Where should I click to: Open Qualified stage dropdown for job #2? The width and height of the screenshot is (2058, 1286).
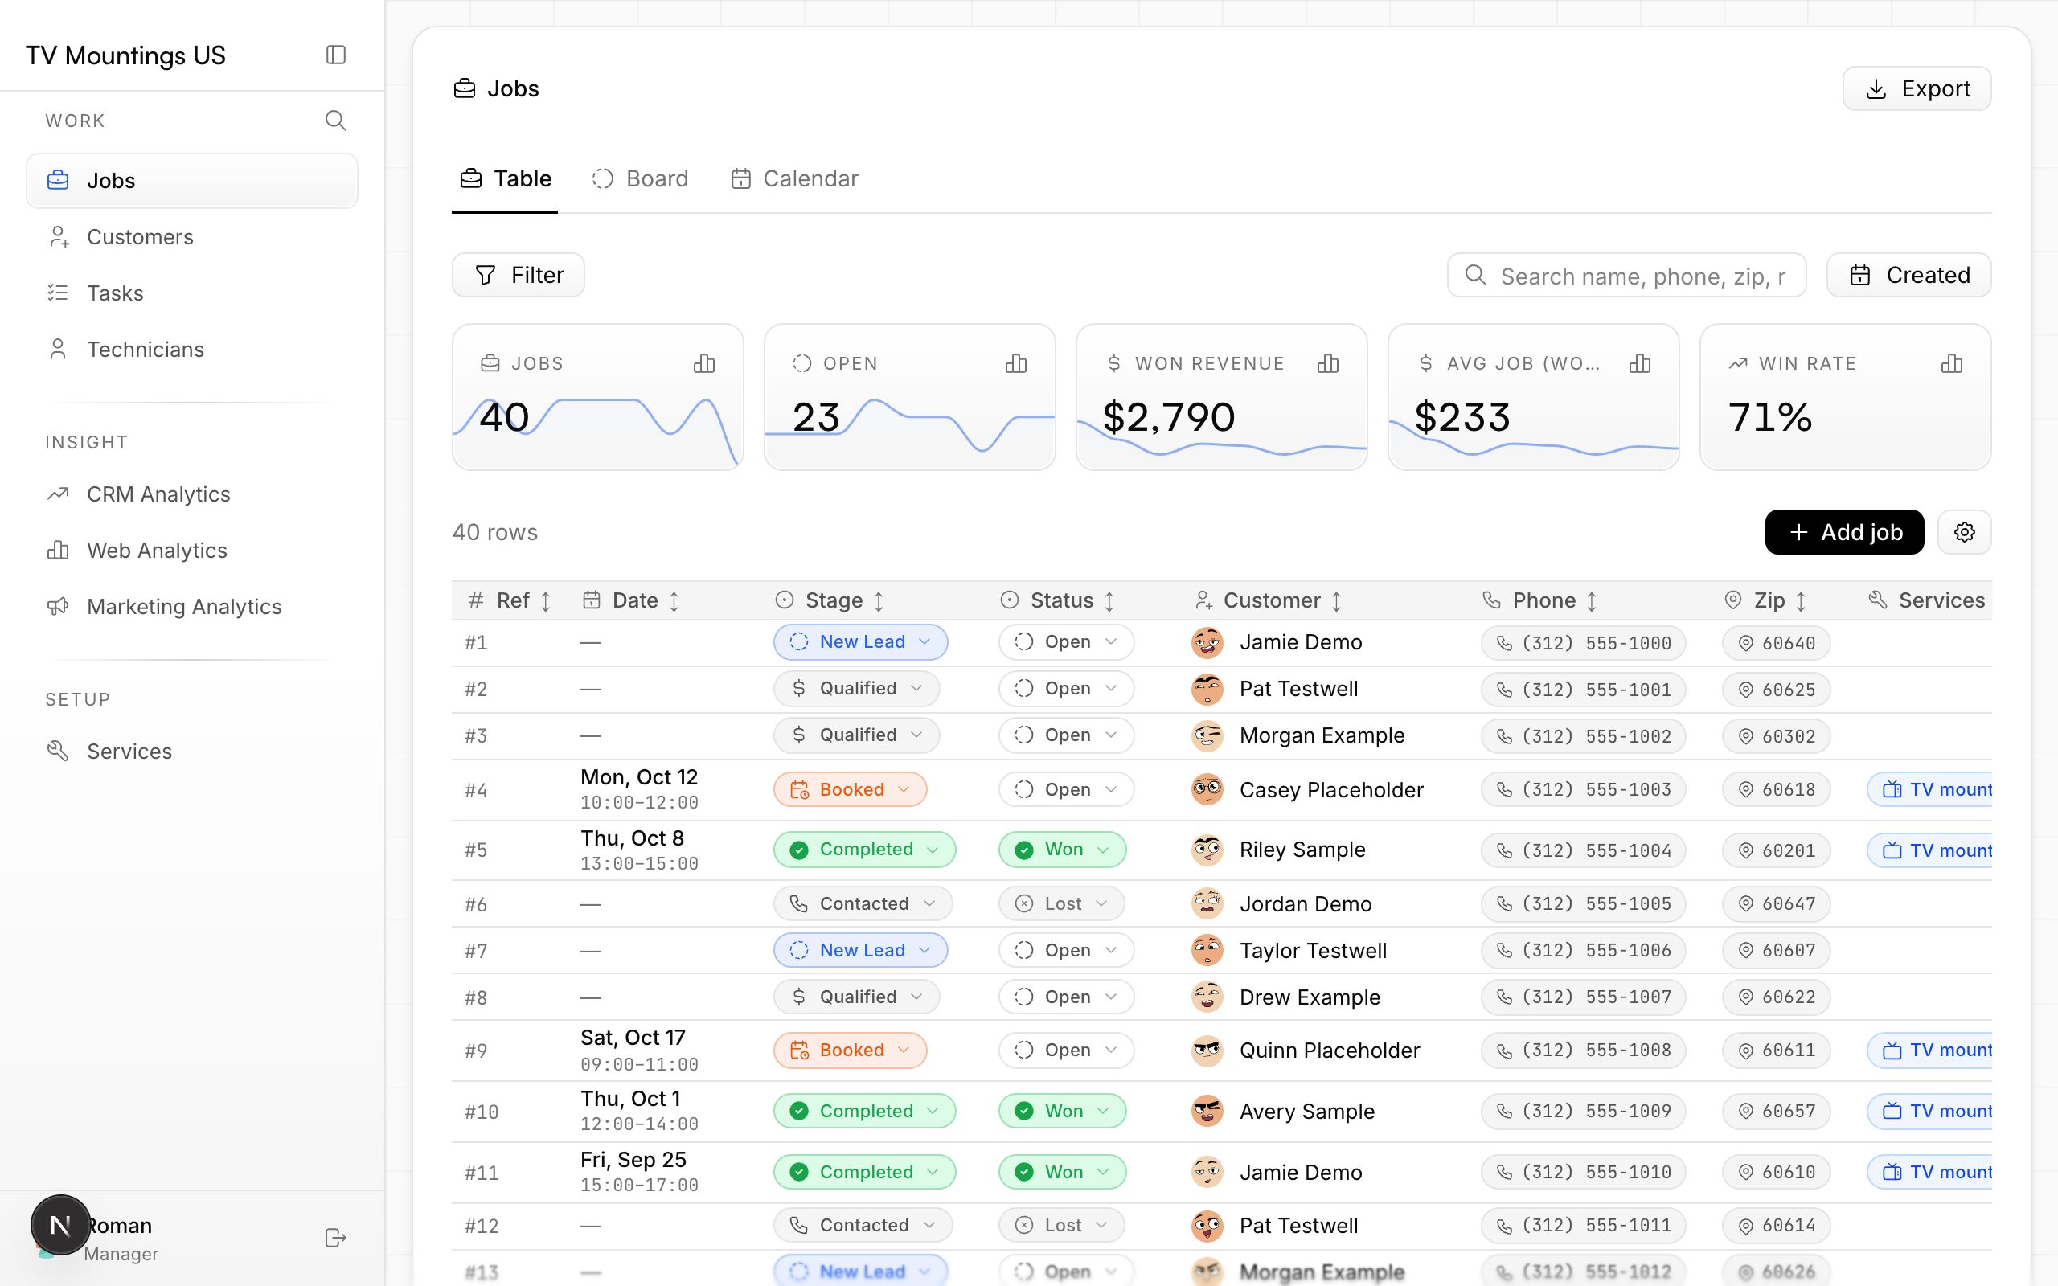coord(856,689)
